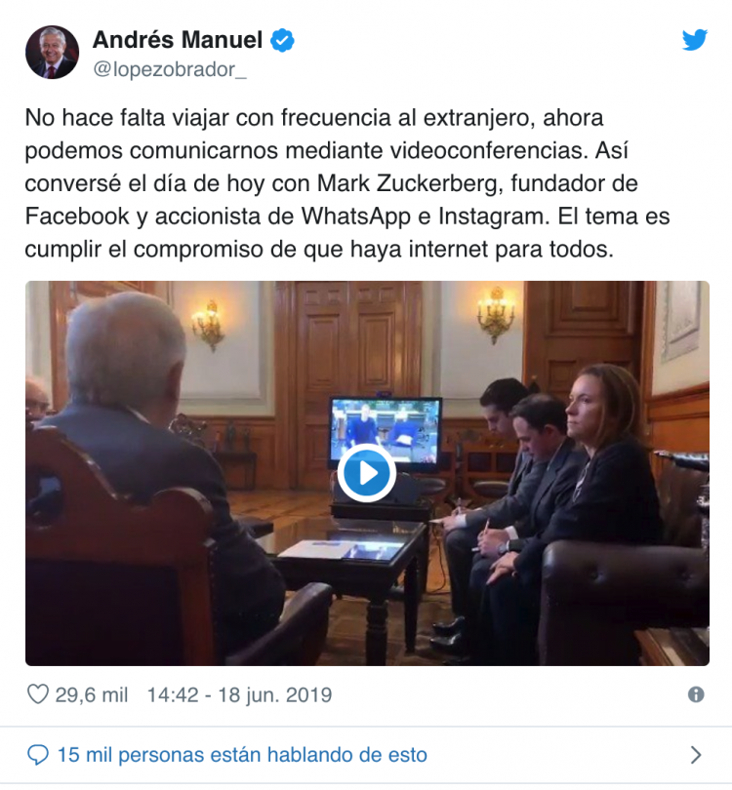Image resolution: width=732 pixels, height=790 pixels.
Task: Open the Andrés Manuel display name
Action: point(178,40)
